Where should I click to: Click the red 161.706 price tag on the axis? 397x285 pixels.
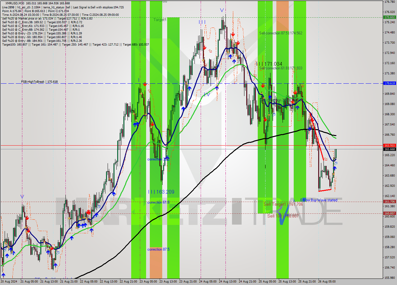[x=390, y=201]
